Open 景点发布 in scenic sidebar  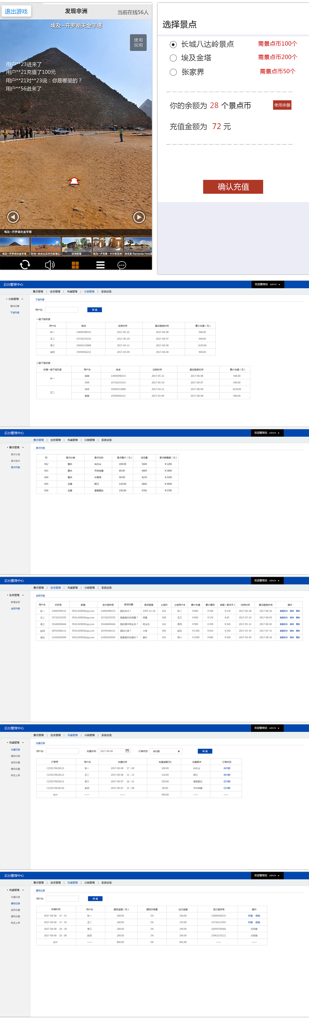pyautogui.click(x=15, y=461)
